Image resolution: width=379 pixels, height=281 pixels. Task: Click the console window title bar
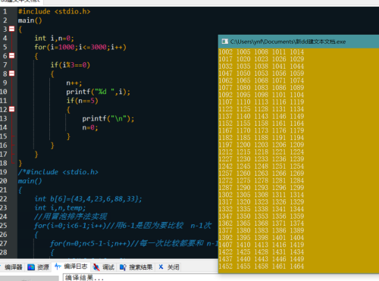[x=299, y=42]
